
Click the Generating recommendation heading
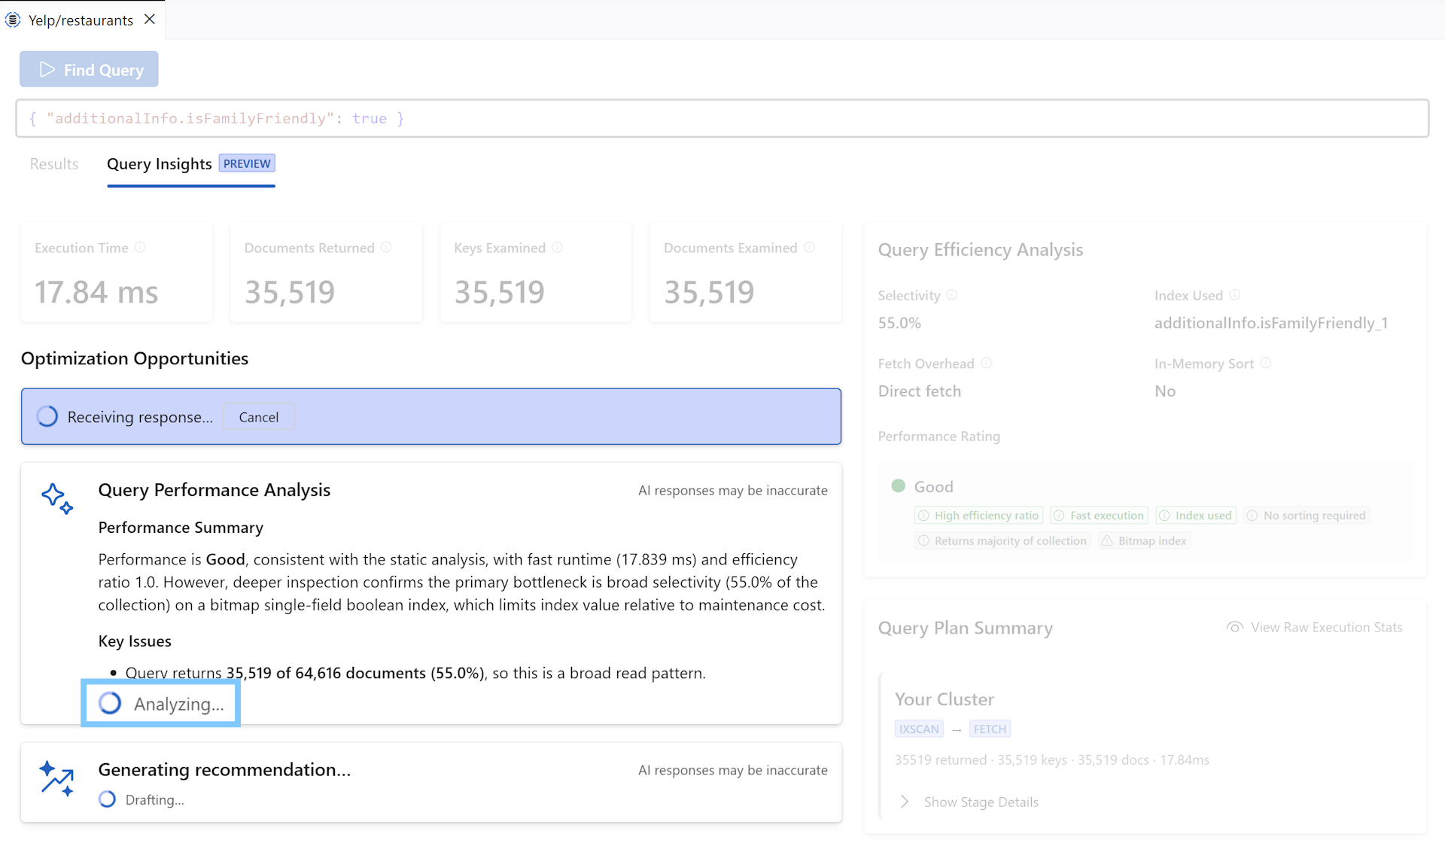pyautogui.click(x=224, y=770)
